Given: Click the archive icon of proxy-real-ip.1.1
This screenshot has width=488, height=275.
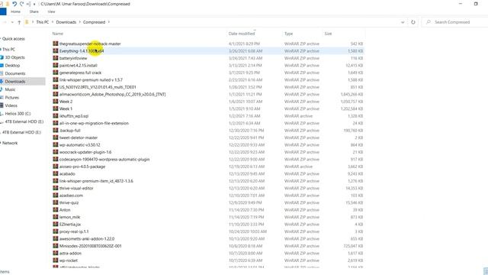Looking at the screenshot, I should point(56,231).
